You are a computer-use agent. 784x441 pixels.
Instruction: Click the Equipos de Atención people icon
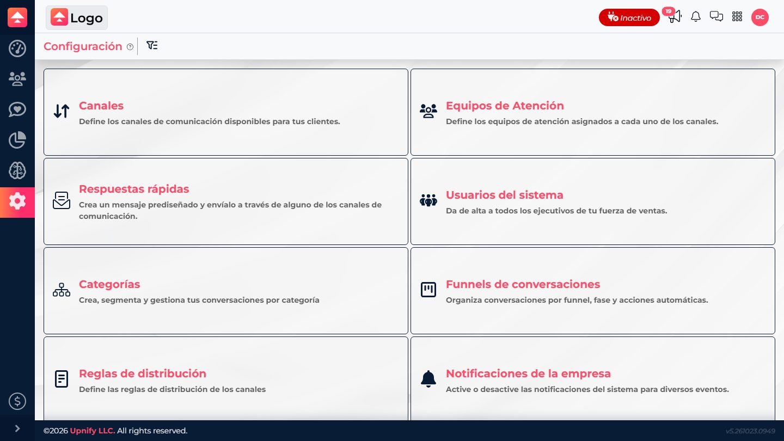point(428,111)
